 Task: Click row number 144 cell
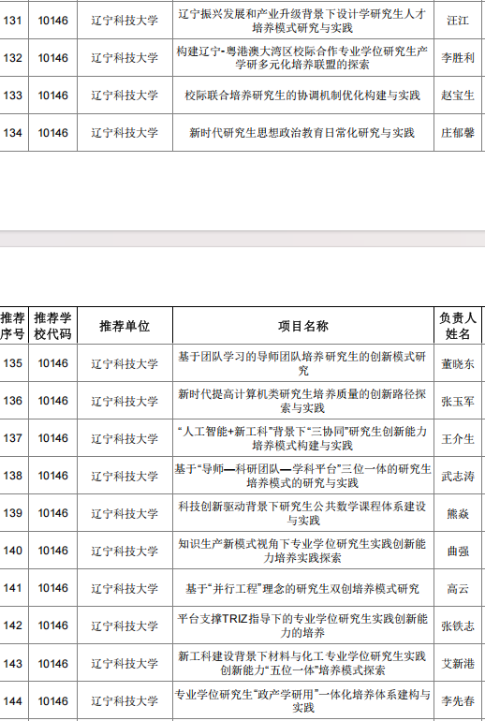click(12, 701)
